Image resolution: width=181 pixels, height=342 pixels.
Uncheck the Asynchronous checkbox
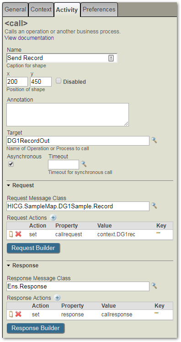click(x=11, y=164)
